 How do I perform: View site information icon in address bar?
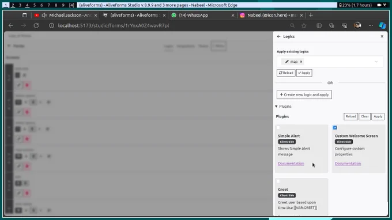51,25
